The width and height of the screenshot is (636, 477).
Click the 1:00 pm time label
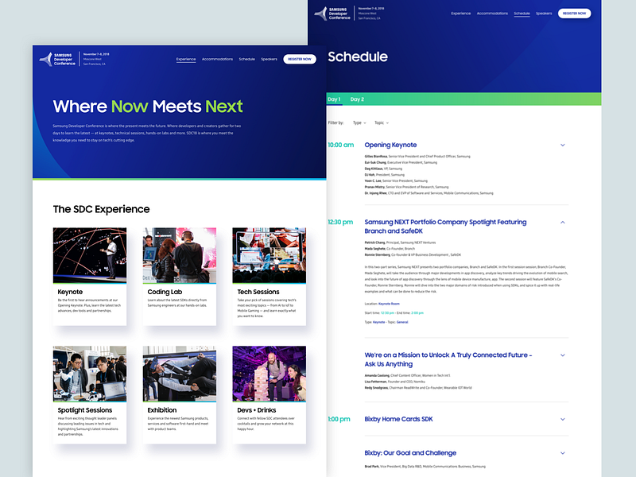pyautogui.click(x=339, y=420)
